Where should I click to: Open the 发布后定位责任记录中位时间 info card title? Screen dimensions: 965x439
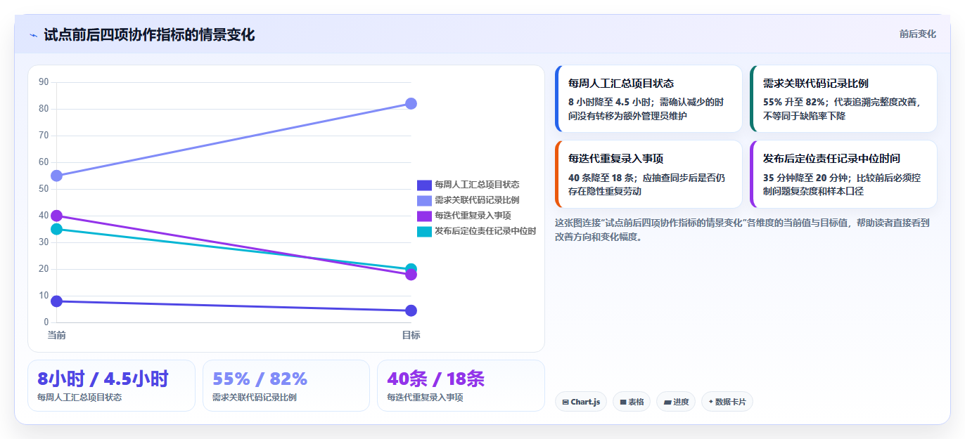831,158
